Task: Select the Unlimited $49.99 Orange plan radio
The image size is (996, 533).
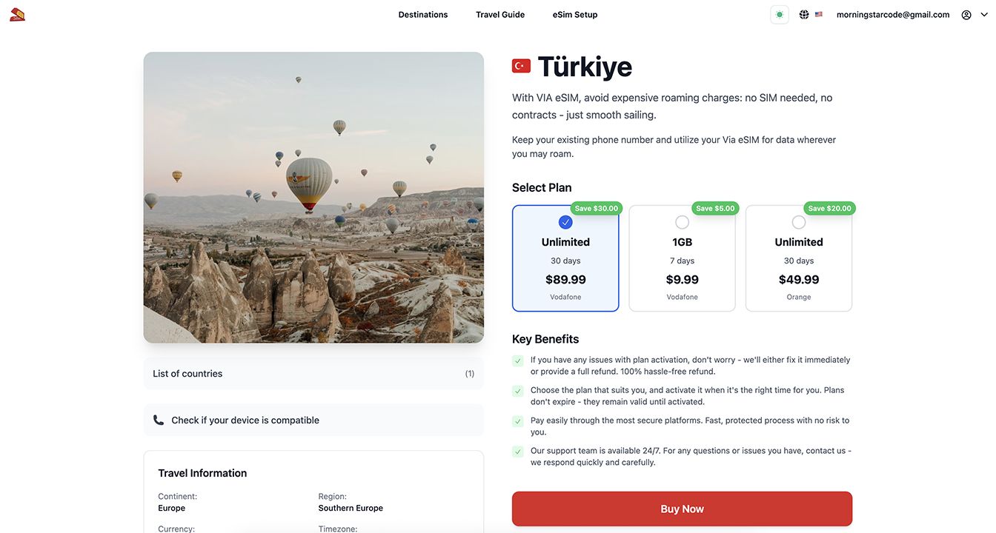Action: pyautogui.click(x=799, y=222)
